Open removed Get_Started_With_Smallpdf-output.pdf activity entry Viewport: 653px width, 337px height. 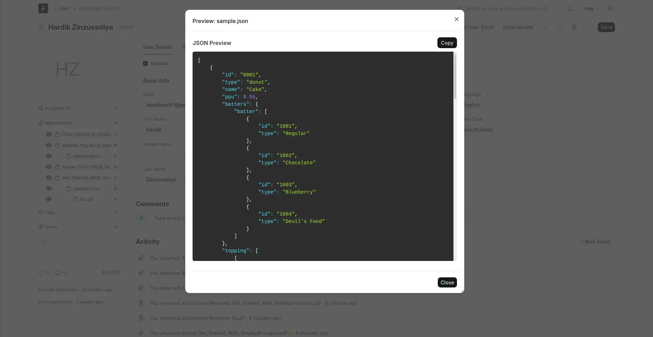(x=254, y=303)
